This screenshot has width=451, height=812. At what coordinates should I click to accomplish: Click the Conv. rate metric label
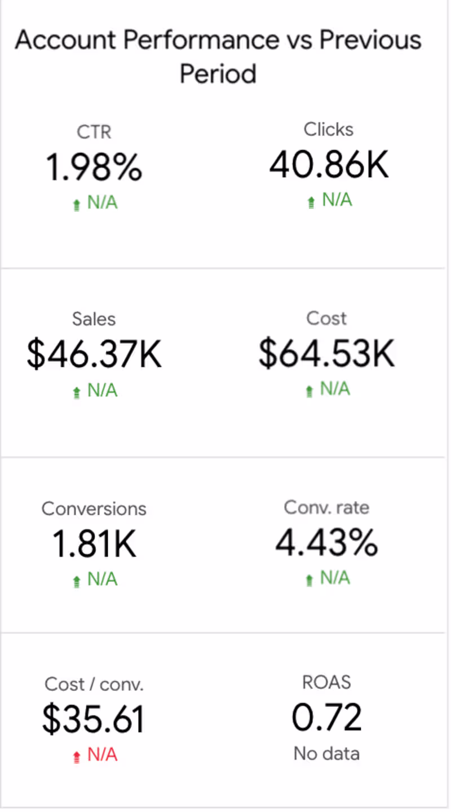(x=326, y=507)
